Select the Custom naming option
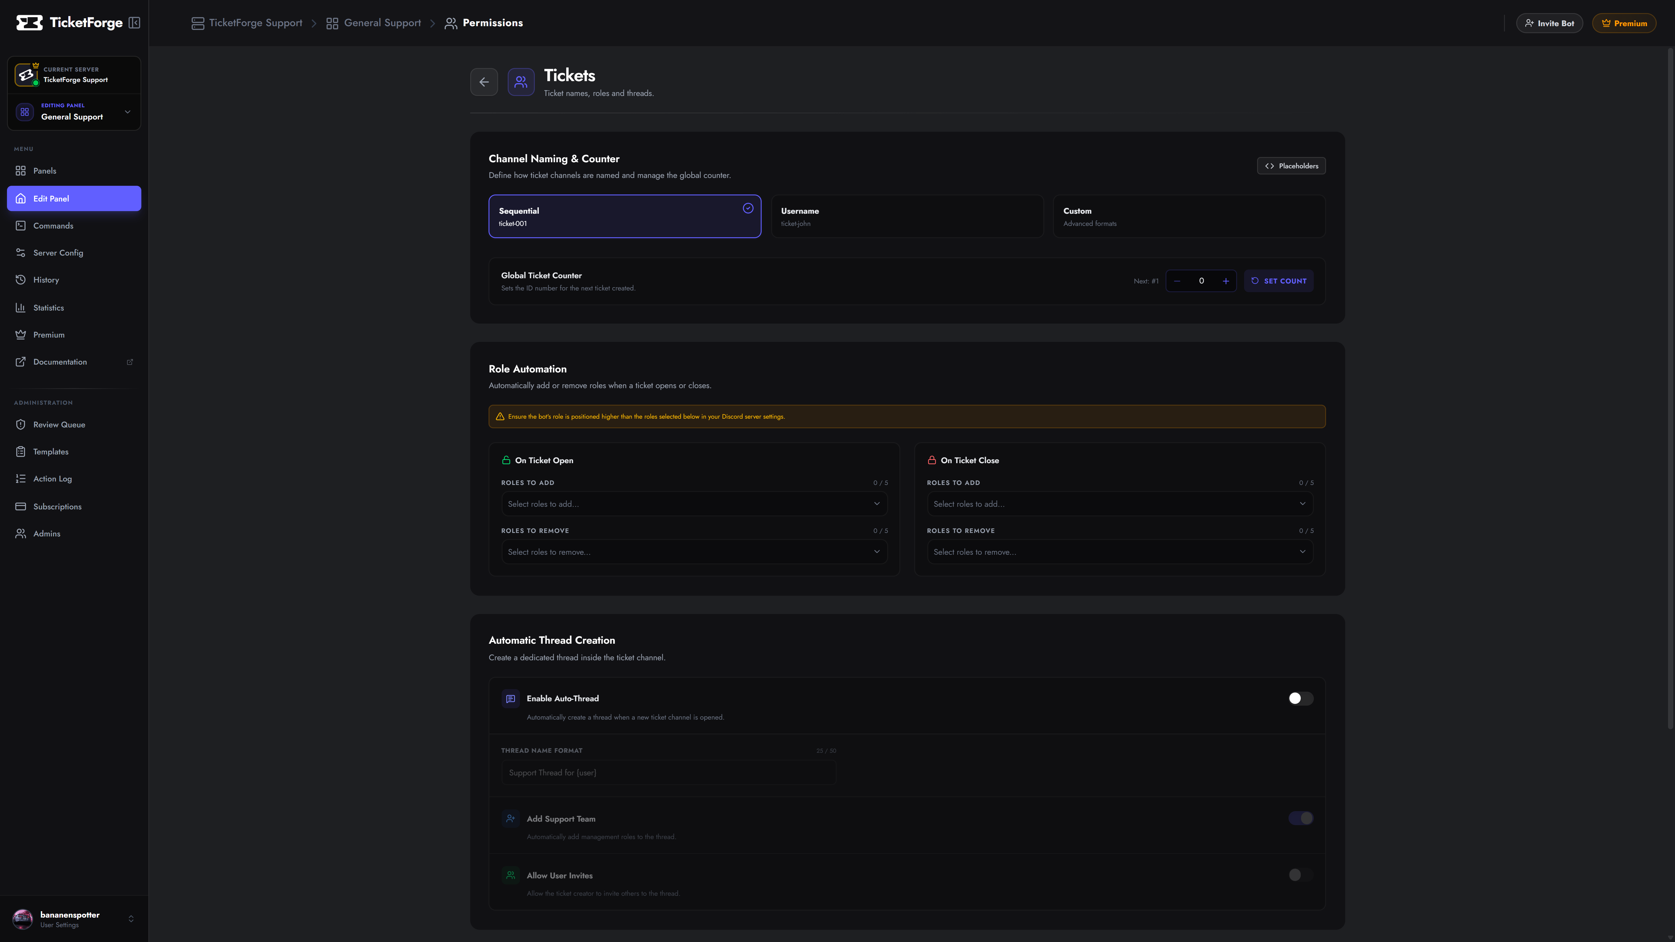This screenshot has width=1675, height=942. pyautogui.click(x=1189, y=217)
